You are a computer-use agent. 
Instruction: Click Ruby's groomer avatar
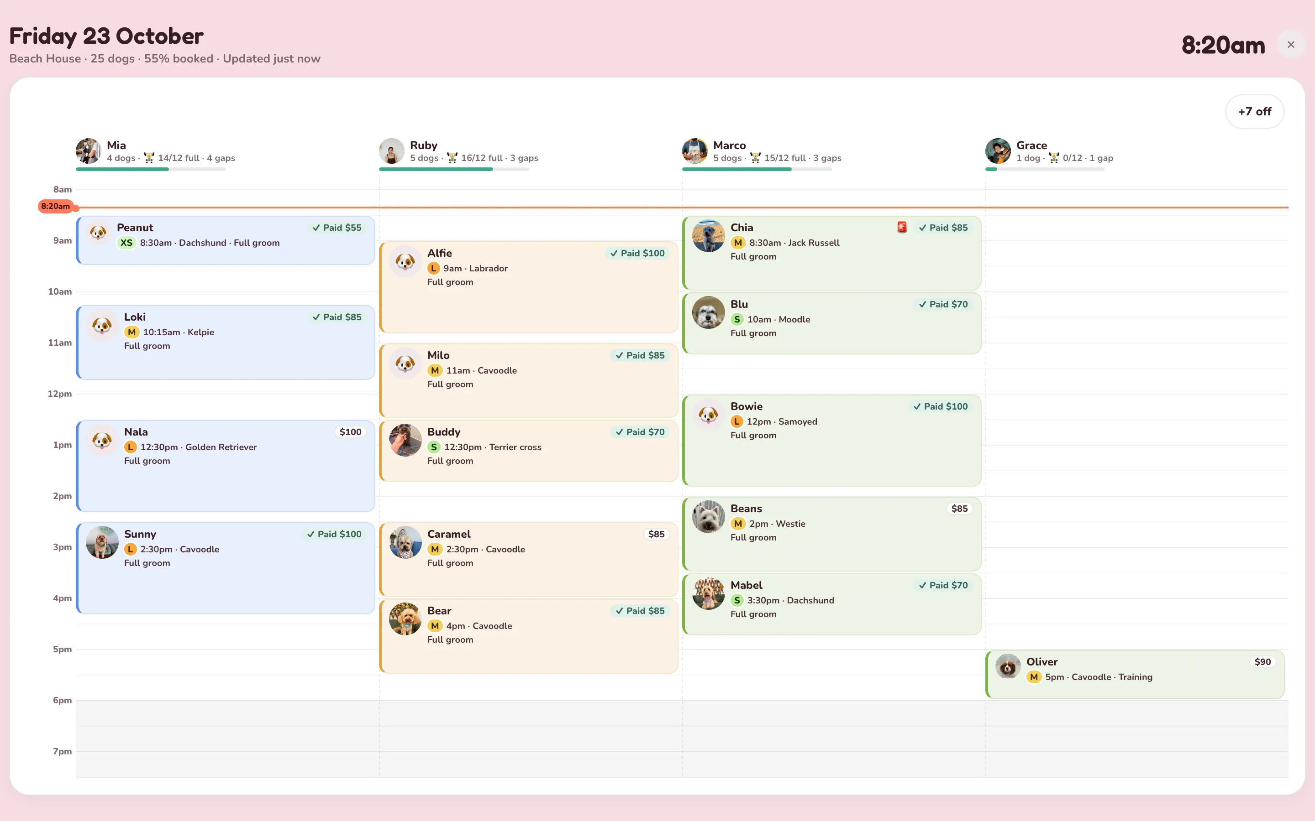point(392,151)
